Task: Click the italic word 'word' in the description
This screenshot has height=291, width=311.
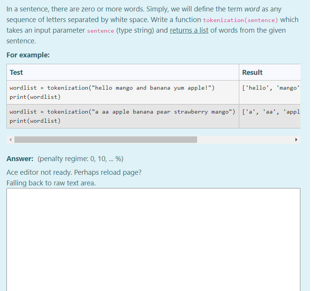Action: click(x=252, y=9)
